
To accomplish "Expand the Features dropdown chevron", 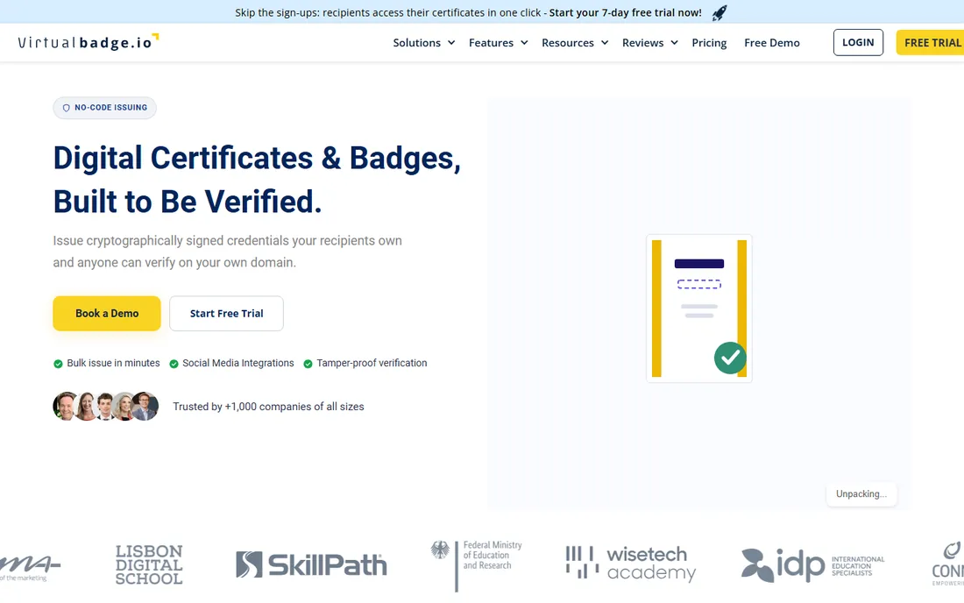I will pyautogui.click(x=524, y=43).
